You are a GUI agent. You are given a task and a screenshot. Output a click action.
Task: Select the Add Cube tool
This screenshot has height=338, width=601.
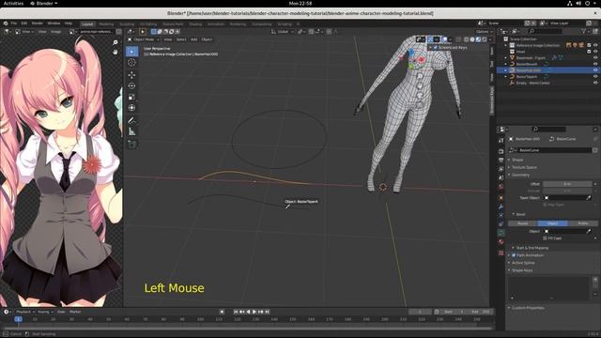(x=131, y=144)
